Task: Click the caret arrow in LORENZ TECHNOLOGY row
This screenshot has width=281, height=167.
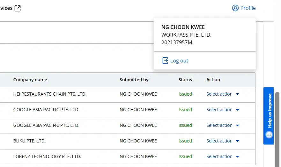Action: pos(237,157)
